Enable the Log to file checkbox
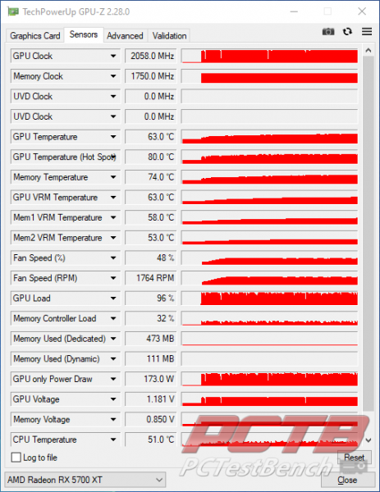 coord(16,458)
